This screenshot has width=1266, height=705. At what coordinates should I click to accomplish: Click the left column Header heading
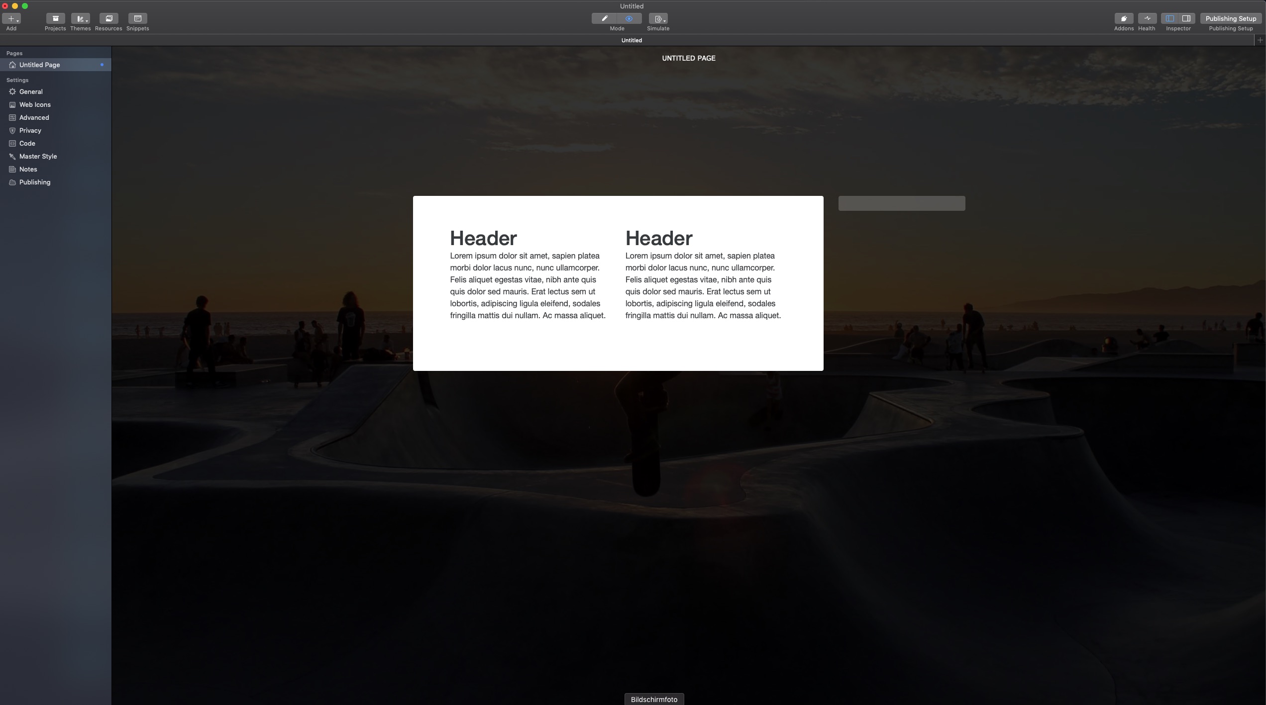click(483, 238)
